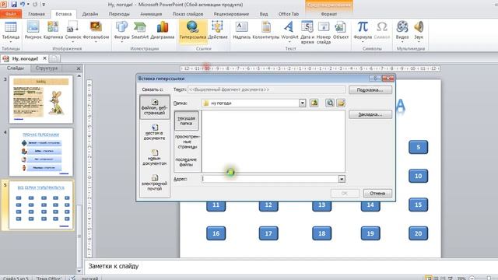Insert date and time (Дата и время)
The image size is (498, 280).
[307, 32]
